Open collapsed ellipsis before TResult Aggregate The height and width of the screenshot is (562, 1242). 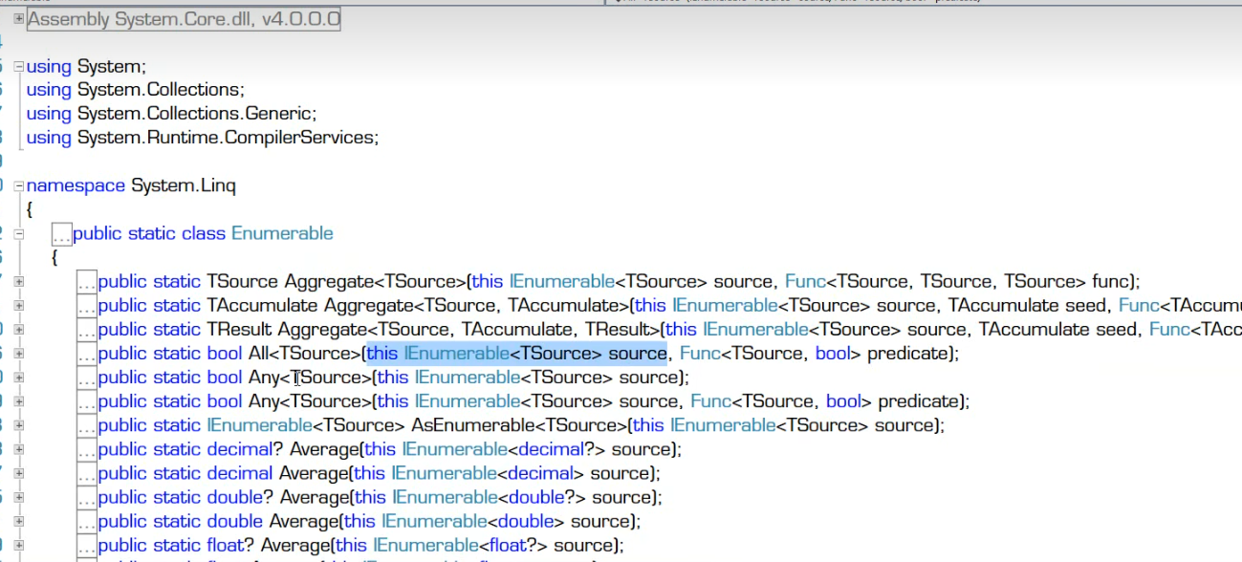(x=87, y=330)
